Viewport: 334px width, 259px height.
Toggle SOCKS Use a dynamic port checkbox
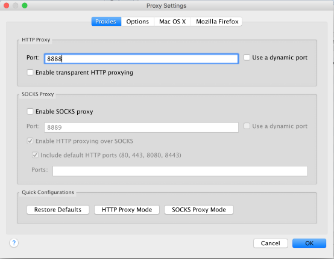point(247,126)
